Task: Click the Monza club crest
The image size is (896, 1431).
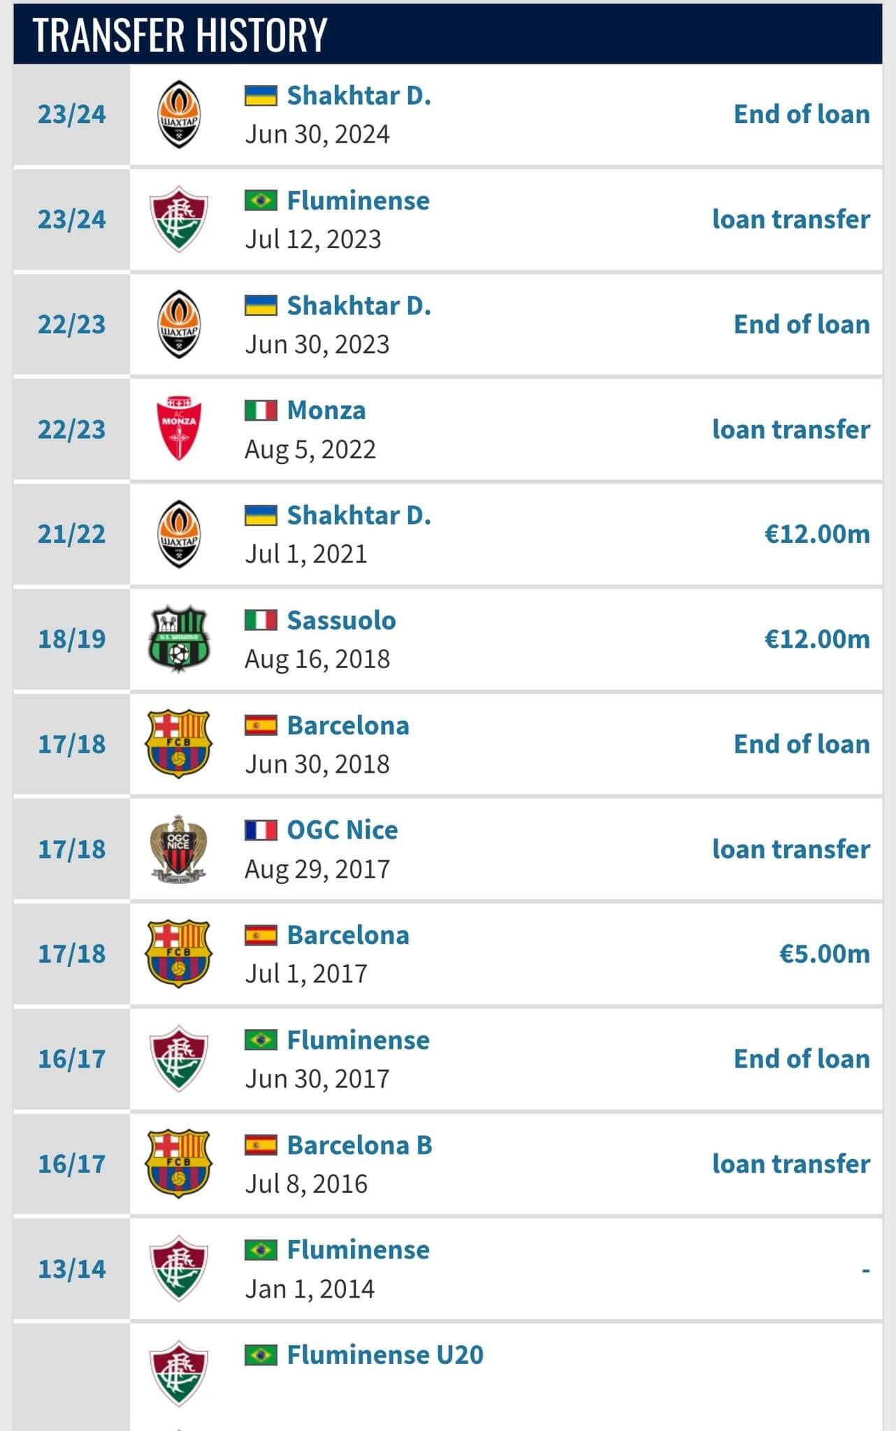Action: point(179,429)
